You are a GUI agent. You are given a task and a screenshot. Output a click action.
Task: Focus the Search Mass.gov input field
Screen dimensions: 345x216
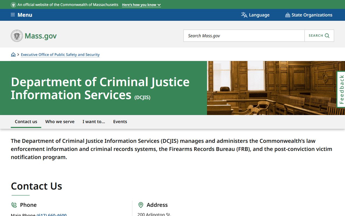[244, 36]
